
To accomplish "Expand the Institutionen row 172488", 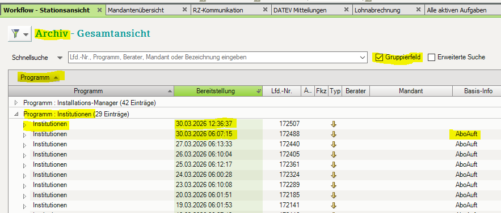I will pyautogui.click(x=25, y=135).
